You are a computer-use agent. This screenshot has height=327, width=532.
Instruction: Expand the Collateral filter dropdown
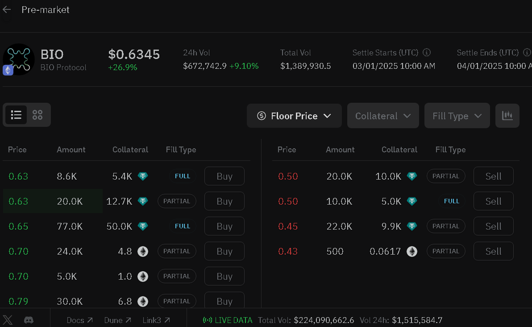(383, 116)
